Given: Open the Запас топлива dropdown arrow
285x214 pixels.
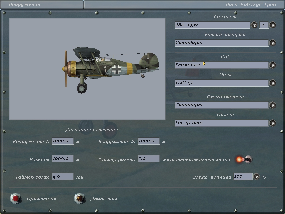Looking at the screenshot, I should pyautogui.click(x=256, y=176).
